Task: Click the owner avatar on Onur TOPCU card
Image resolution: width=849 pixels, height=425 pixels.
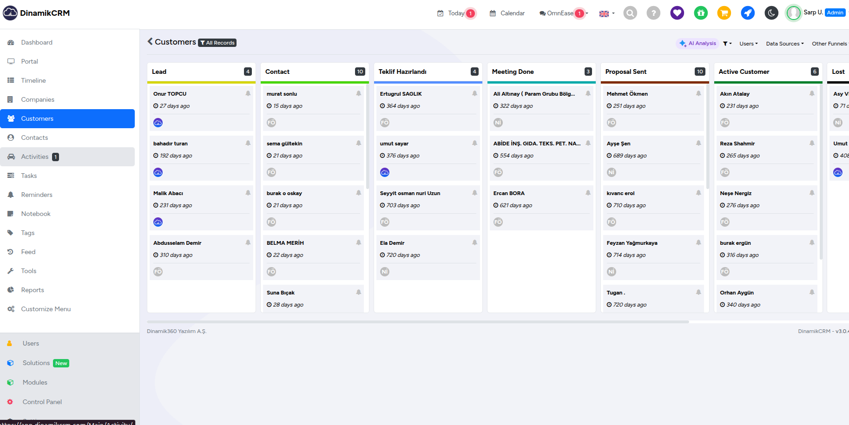Action: (x=158, y=123)
